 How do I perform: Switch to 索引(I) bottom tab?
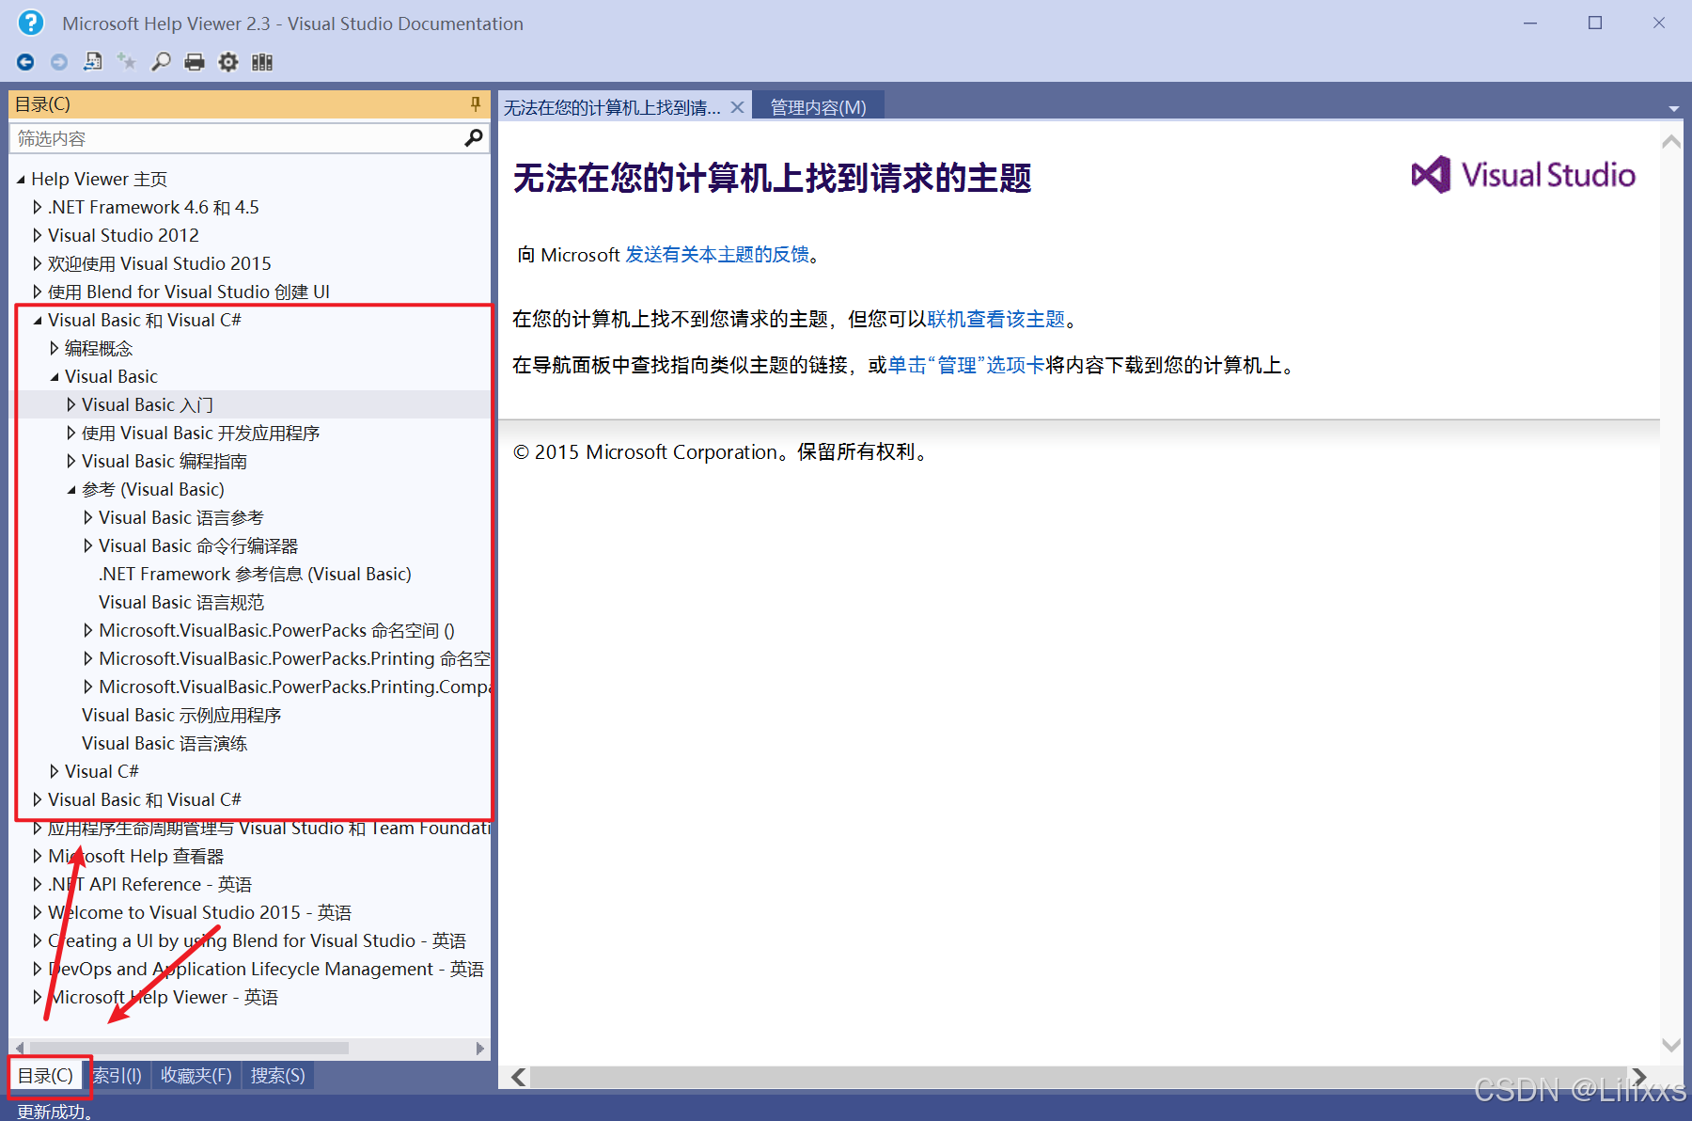[x=117, y=1075]
